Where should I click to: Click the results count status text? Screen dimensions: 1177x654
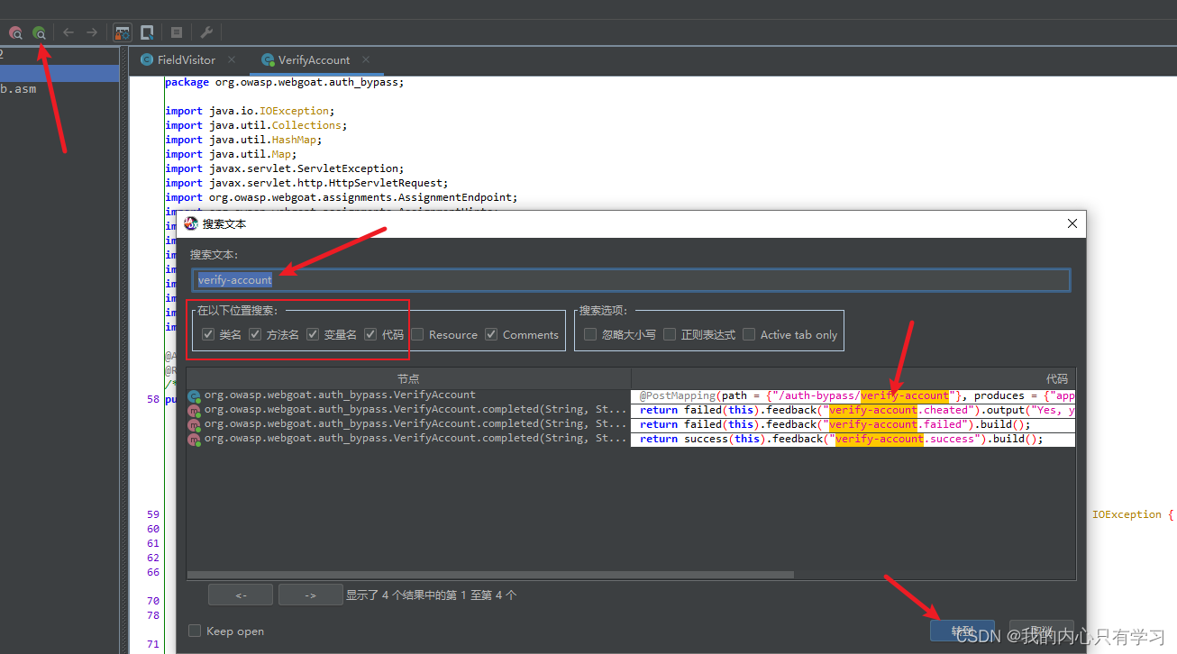click(x=432, y=595)
